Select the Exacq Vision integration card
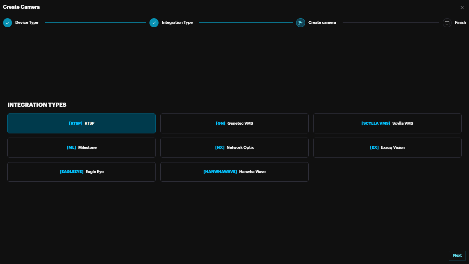 click(x=387, y=147)
